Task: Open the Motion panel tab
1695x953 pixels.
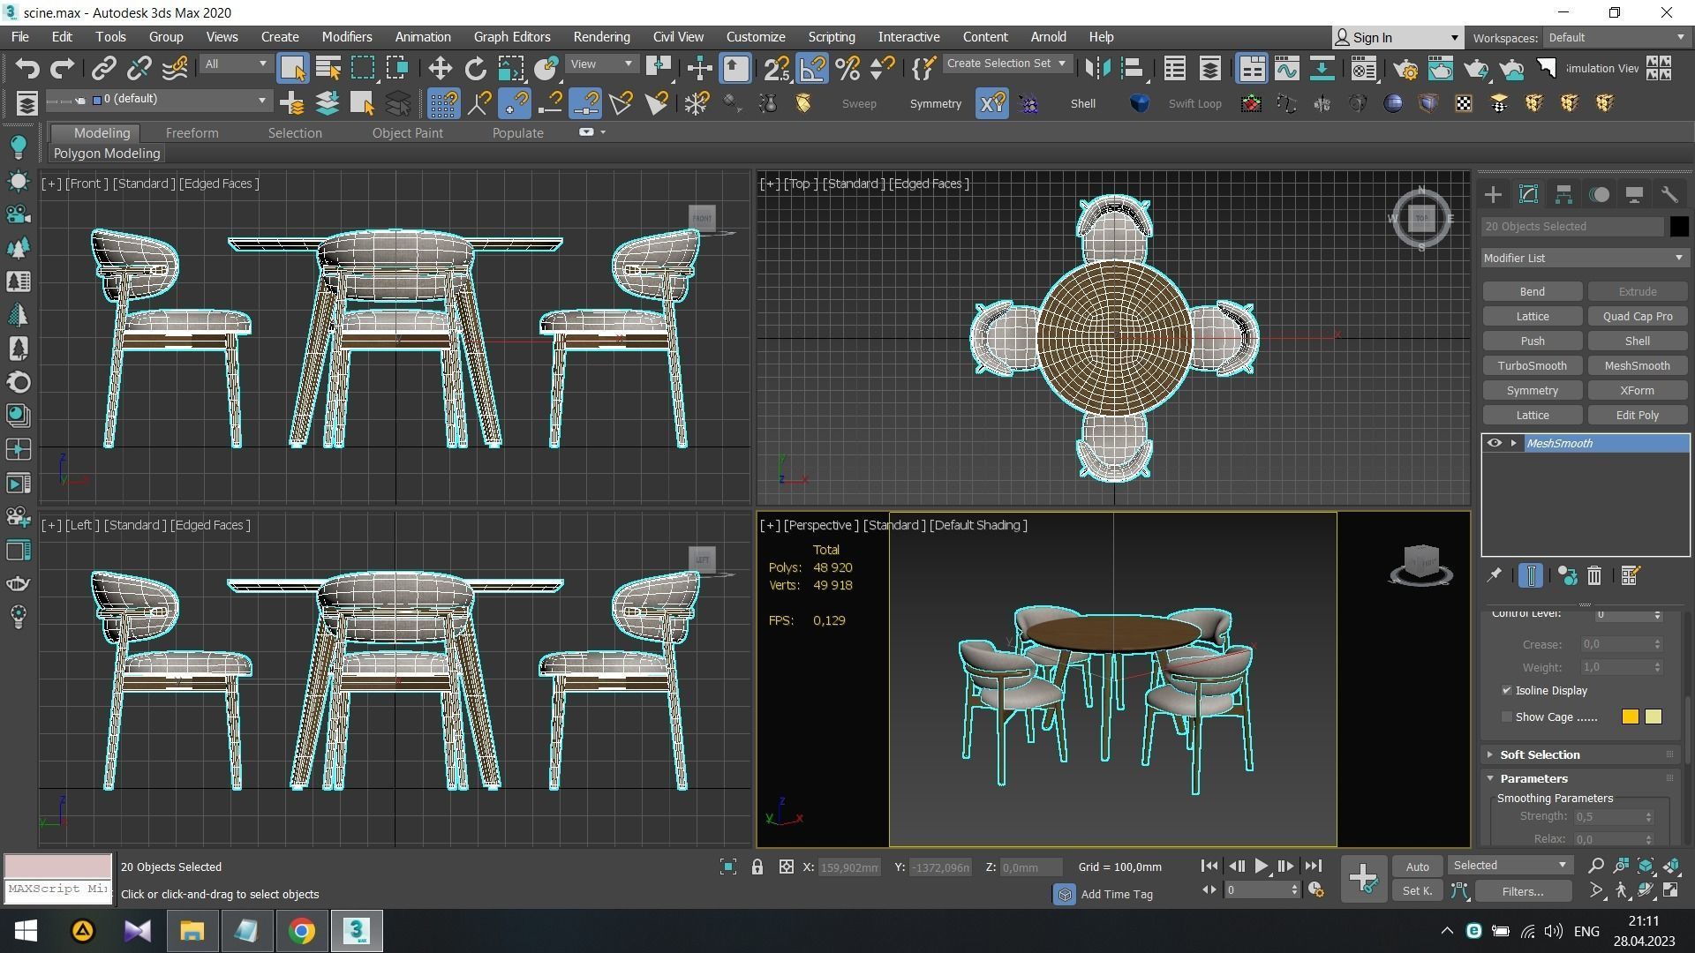Action: point(1599,195)
